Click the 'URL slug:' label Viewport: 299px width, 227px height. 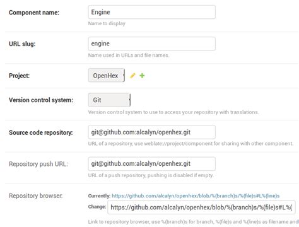22,44
